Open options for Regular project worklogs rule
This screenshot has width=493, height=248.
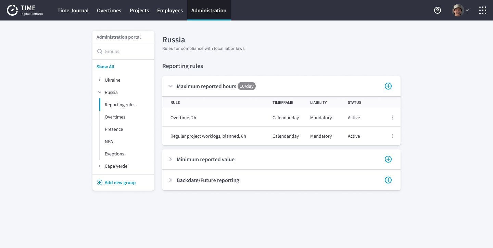click(x=392, y=136)
